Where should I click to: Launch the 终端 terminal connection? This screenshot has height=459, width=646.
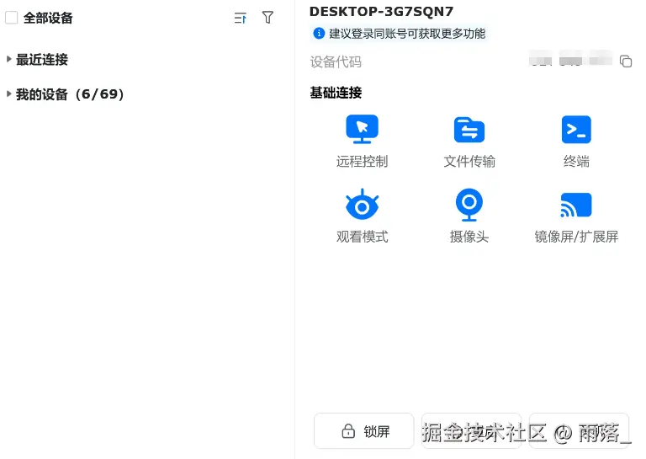pyautogui.click(x=576, y=141)
